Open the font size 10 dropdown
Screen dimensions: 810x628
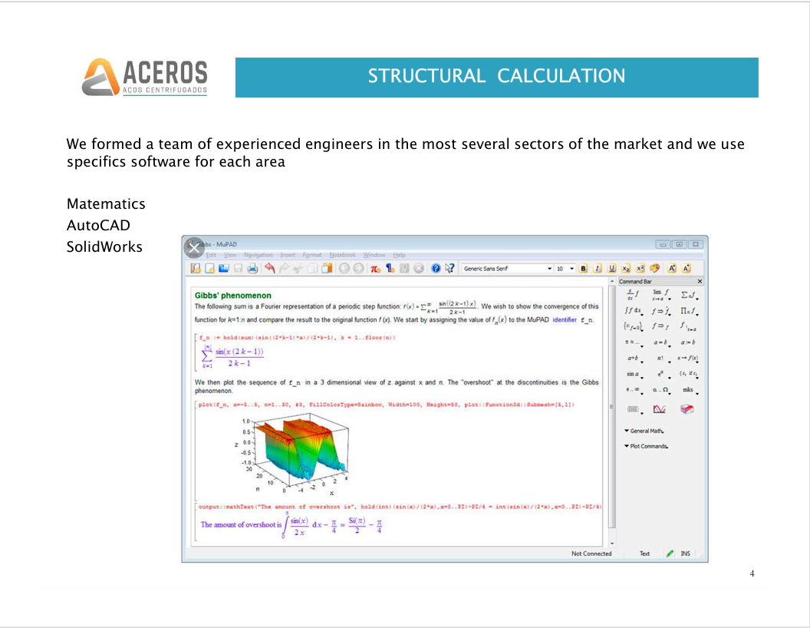click(565, 269)
